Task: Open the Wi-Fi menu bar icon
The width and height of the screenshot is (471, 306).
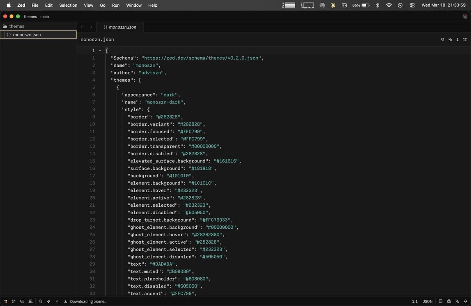Action: [389, 5]
